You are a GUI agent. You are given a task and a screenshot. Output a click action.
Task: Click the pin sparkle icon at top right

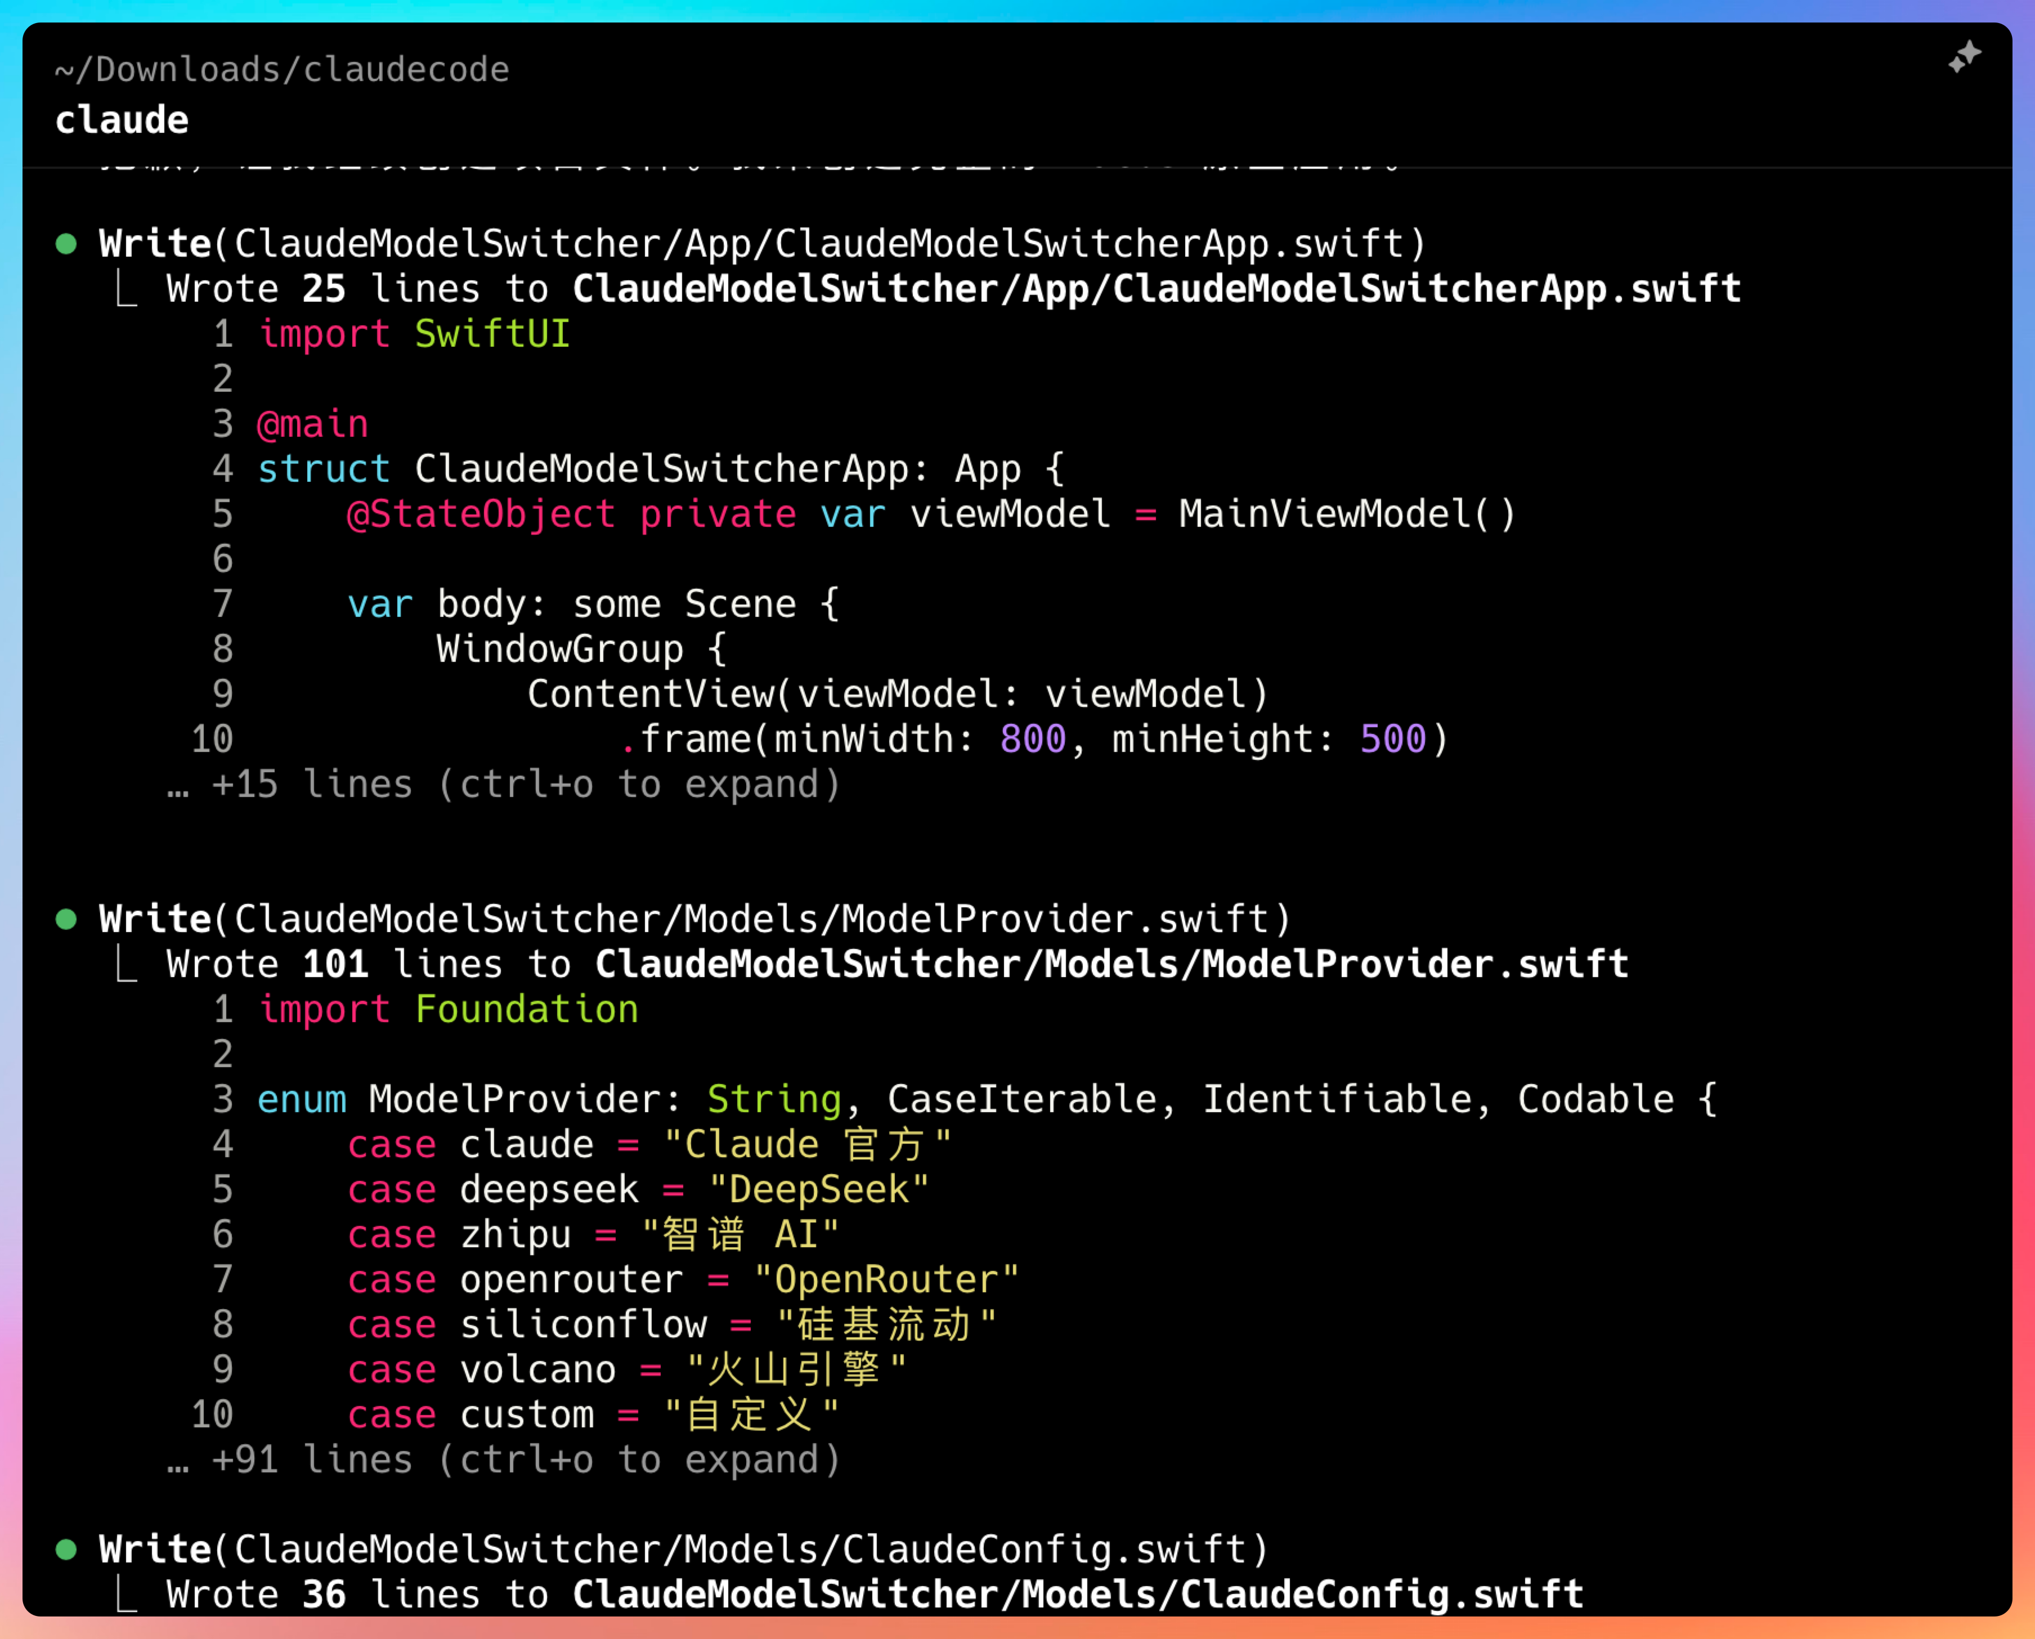1964,57
